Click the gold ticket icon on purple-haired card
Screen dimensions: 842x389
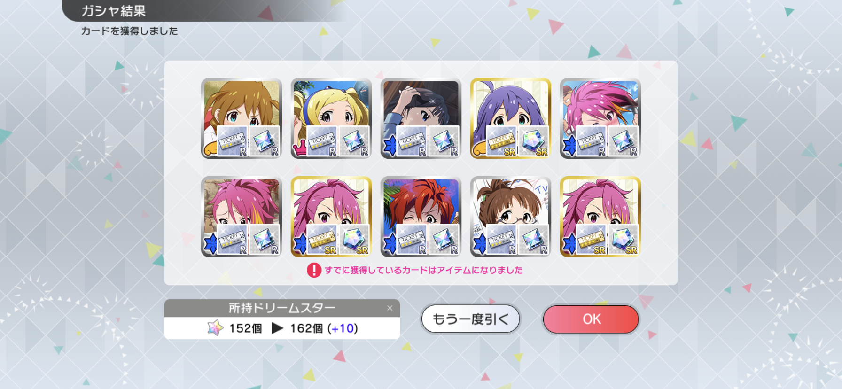(x=501, y=141)
